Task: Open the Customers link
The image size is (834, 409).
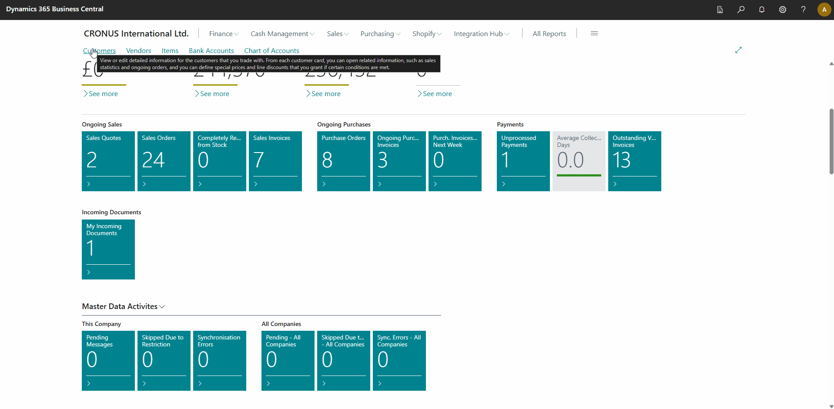Action: (99, 50)
